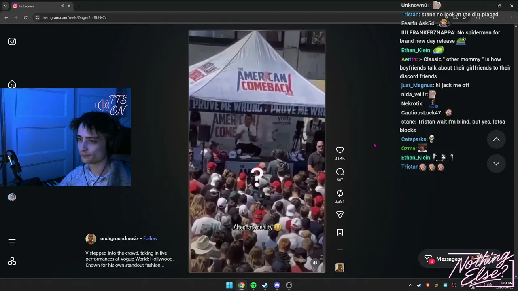Open the Windows Start menu

point(229,285)
